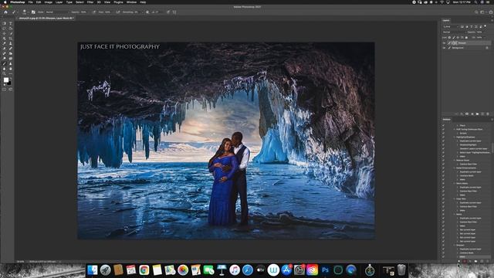Image resolution: width=494 pixels, height=278 pixels.
Task: Open the File menu
Action: click(31, 2)
